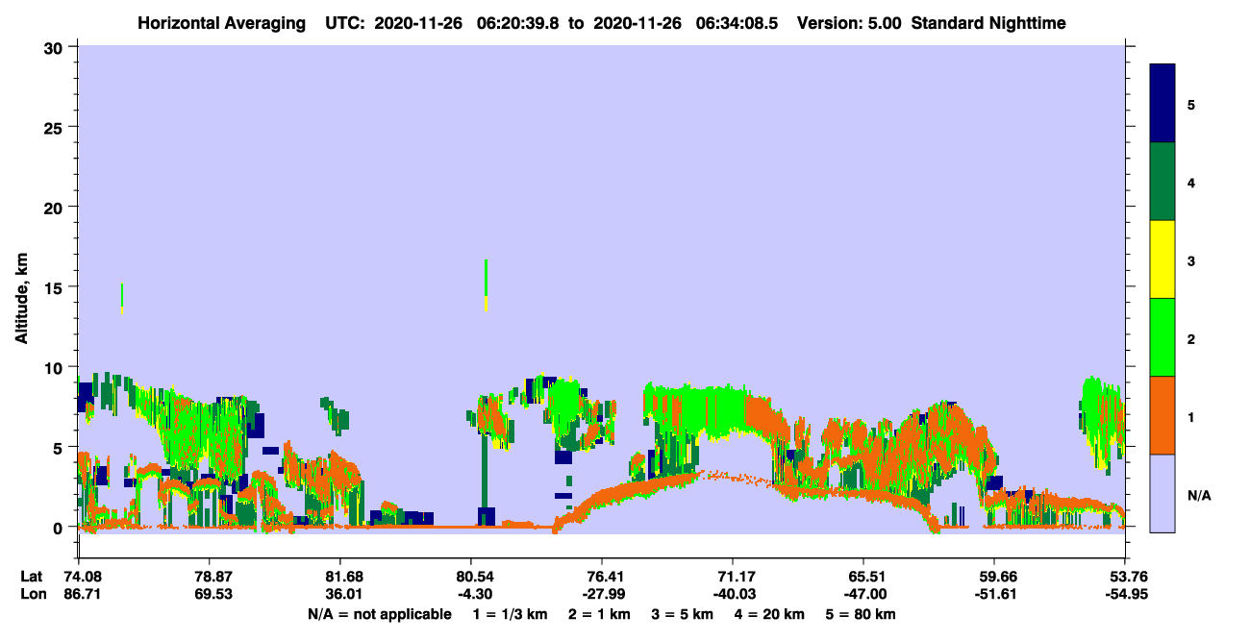Image resolution: width=1250 pixels, height=641 pixels.
Task: Click legend entry '2 = 1 km'
Action: pos(598,614)
